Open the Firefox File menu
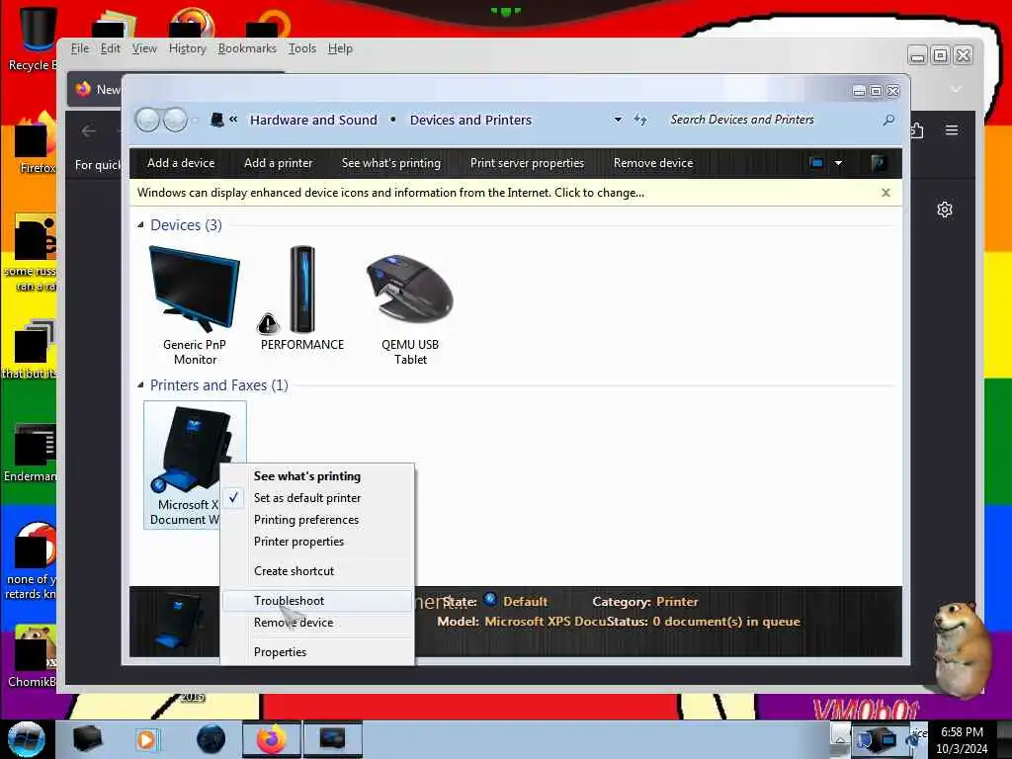This screenshot has height=759, width=1012. click(x=79, y=48)
